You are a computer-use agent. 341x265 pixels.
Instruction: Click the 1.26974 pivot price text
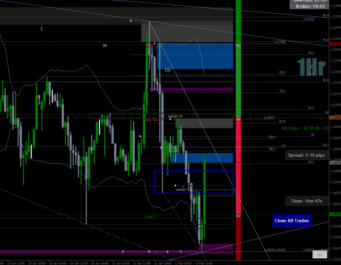(x=269, y=118)
